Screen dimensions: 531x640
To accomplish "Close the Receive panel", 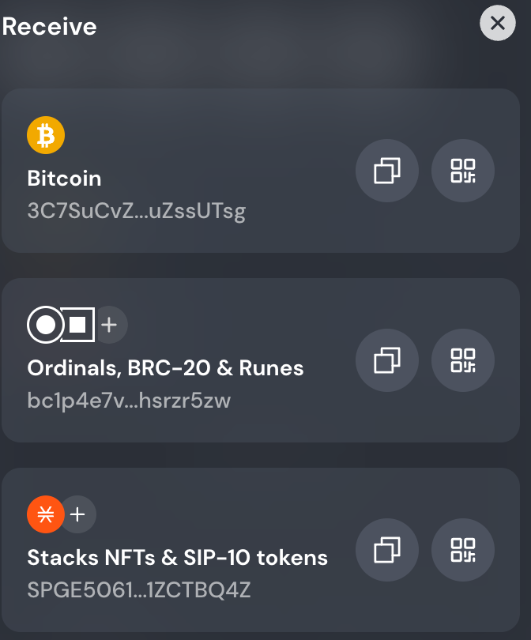I will tap(498, 24).
